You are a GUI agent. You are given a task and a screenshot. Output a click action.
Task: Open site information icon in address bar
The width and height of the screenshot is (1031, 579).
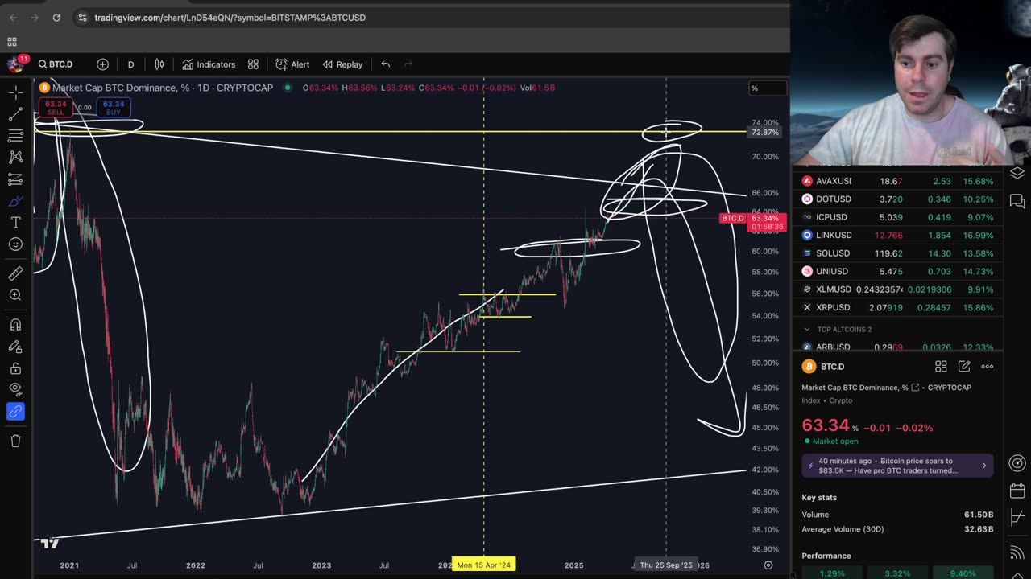pyautogui.click(x=82, y=18)
